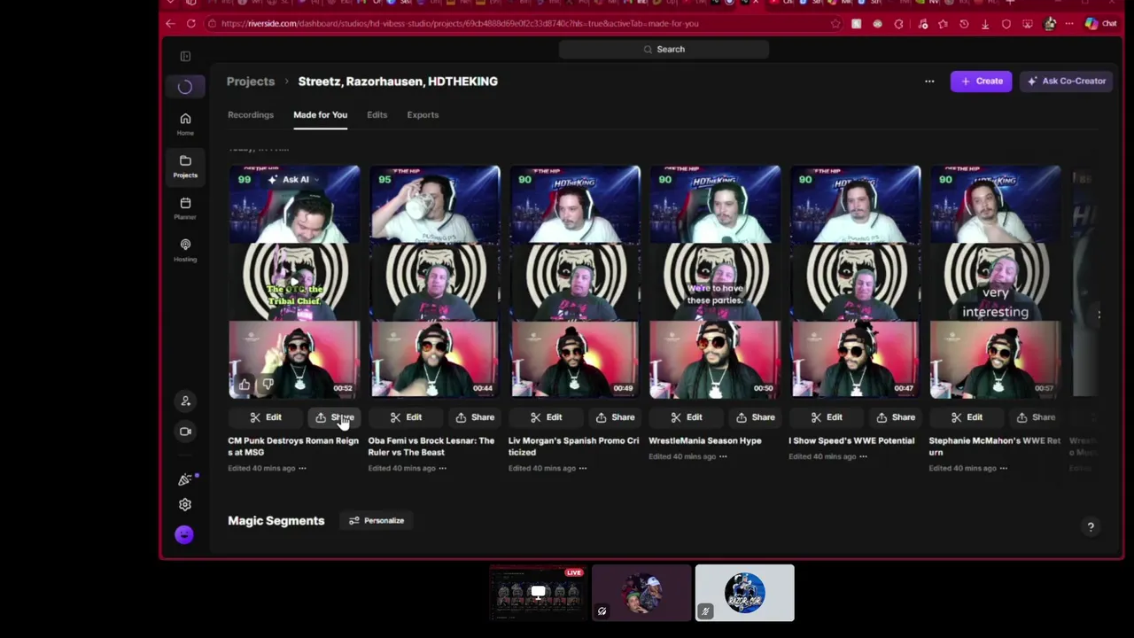The width and height of the screenshot is (1134, 638).
Task: Open the Oba Femi clip thumbnail
Action: 434,282
